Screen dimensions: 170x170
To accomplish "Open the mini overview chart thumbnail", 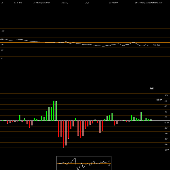I will pos(84,163).
